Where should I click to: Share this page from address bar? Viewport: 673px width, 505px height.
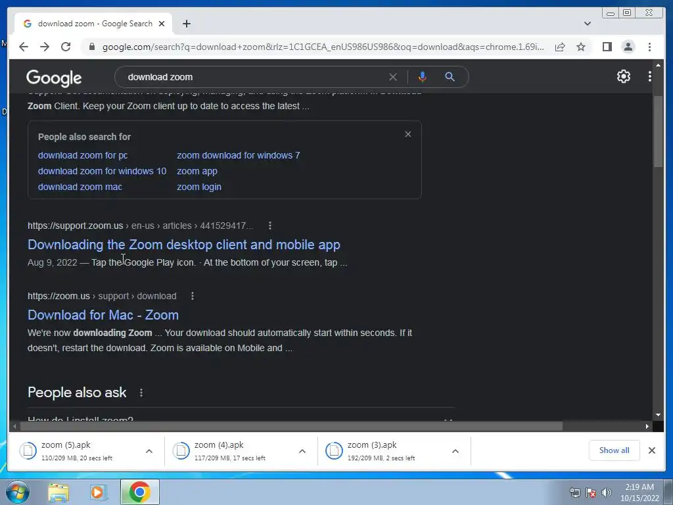pyautogui.click(x=560, y=47)
